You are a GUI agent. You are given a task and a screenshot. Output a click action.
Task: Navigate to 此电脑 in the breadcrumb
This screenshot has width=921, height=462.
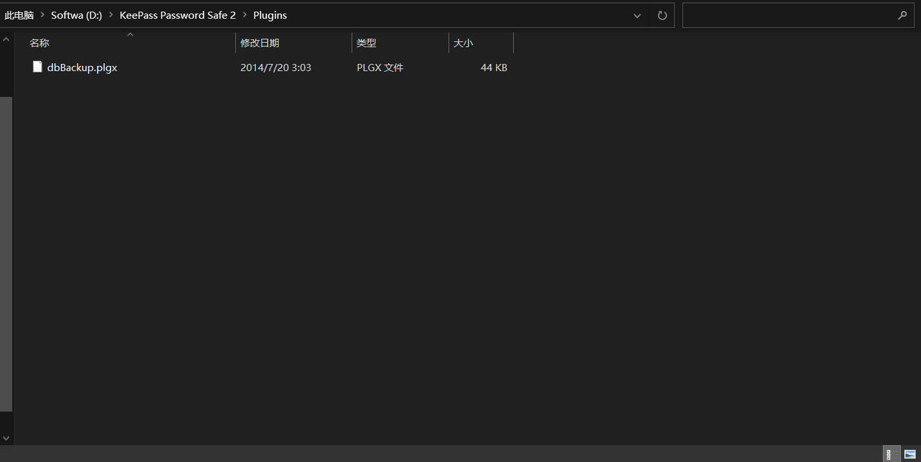pos(19,16)
